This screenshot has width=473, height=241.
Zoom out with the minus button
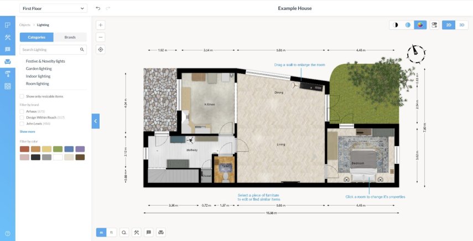coord(101,37)
